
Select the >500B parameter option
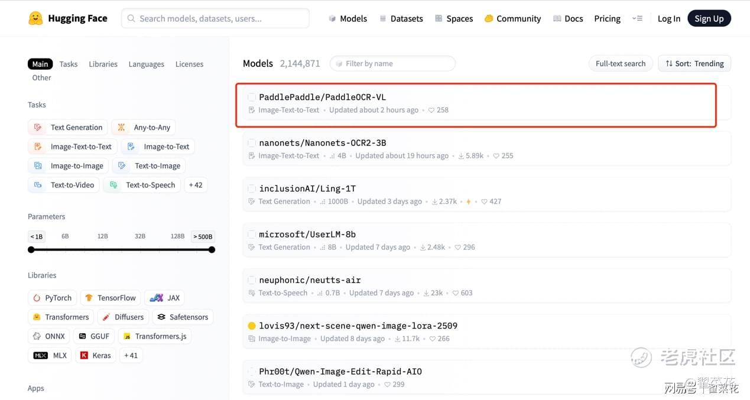point(203,236)
